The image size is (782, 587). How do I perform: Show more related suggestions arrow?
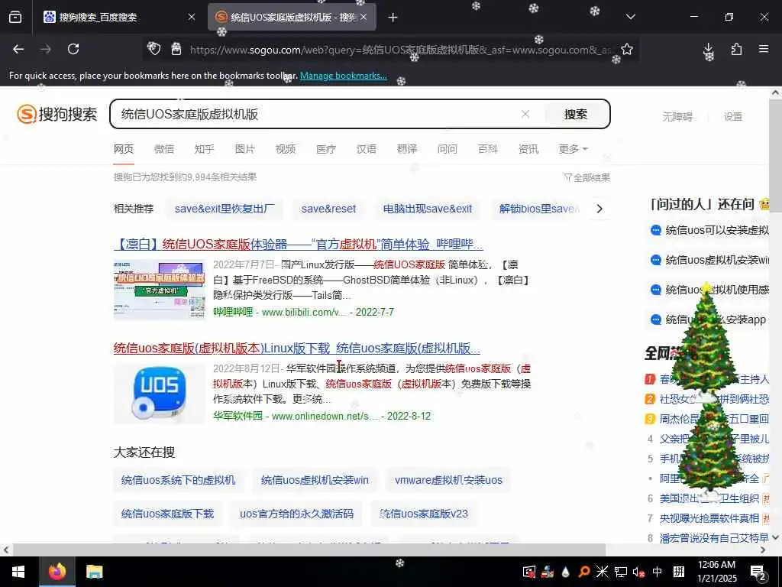599,209
